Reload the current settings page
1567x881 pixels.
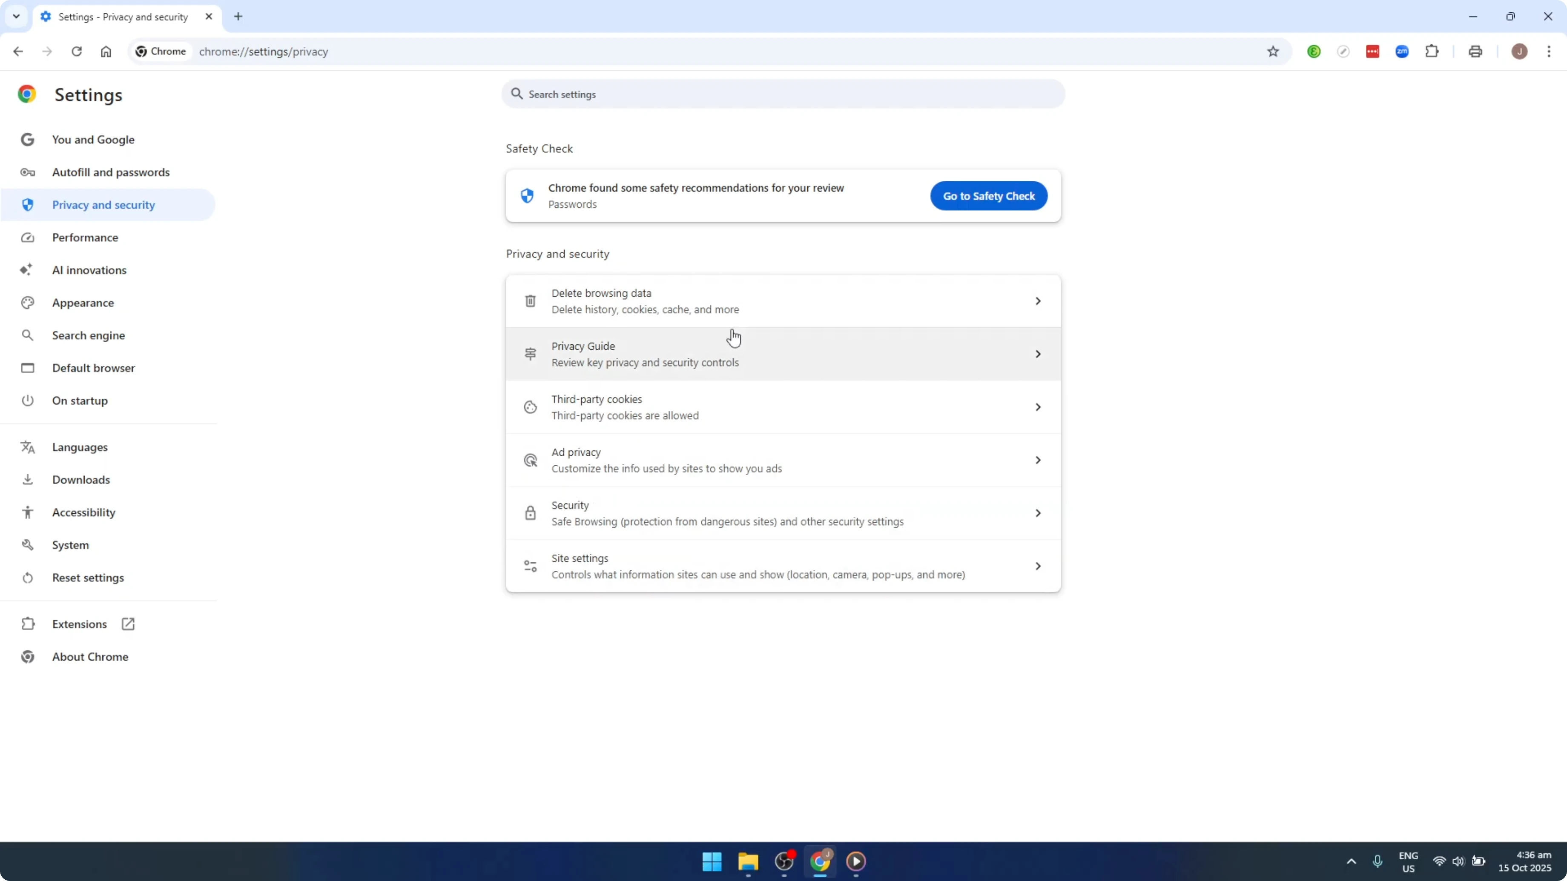coord(77,51)
